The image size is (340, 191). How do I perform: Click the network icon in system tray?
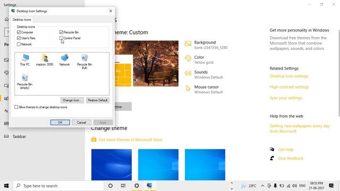[x=288, y=186]
